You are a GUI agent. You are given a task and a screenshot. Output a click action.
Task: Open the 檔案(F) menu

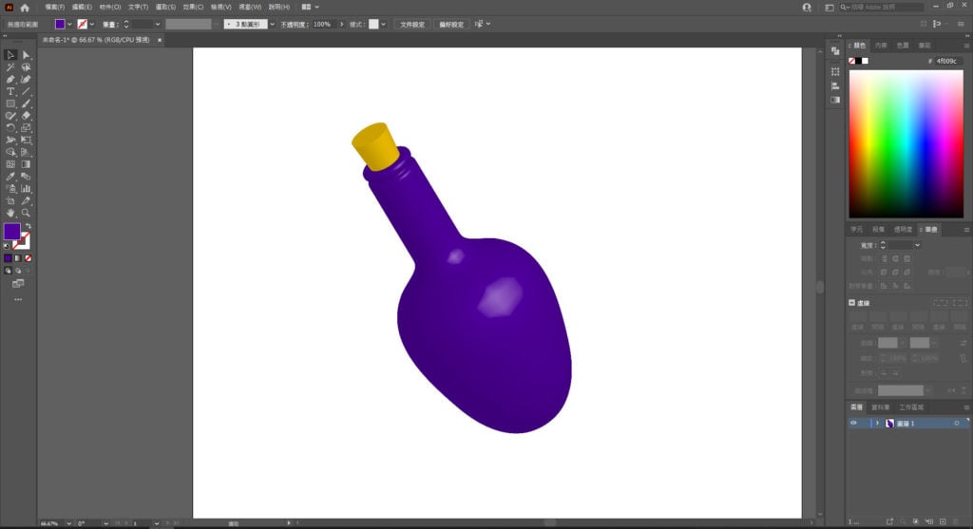pyautogui.click(x=54, y=7)
